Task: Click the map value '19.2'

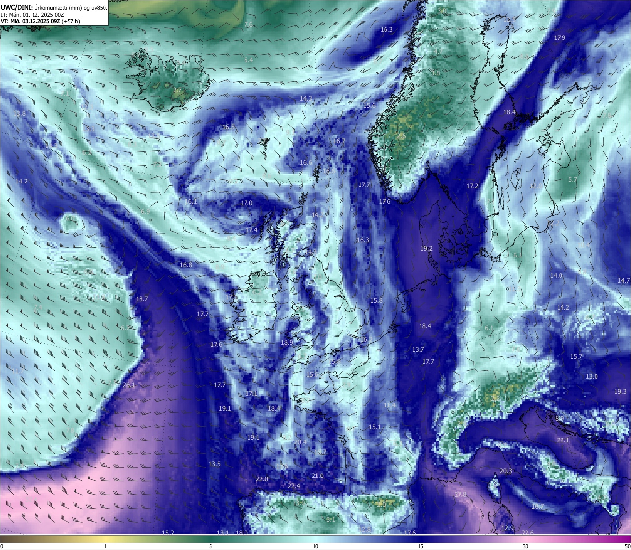Action: (x=426, y=248)
